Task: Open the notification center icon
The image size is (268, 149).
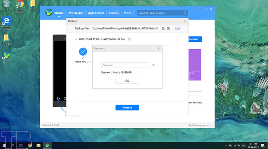Action: pos(263,146)
